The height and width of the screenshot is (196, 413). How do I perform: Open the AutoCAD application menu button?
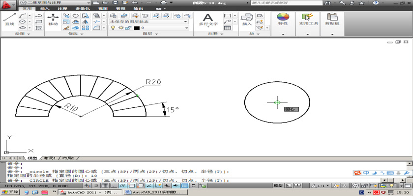click(x=8, y=5)
